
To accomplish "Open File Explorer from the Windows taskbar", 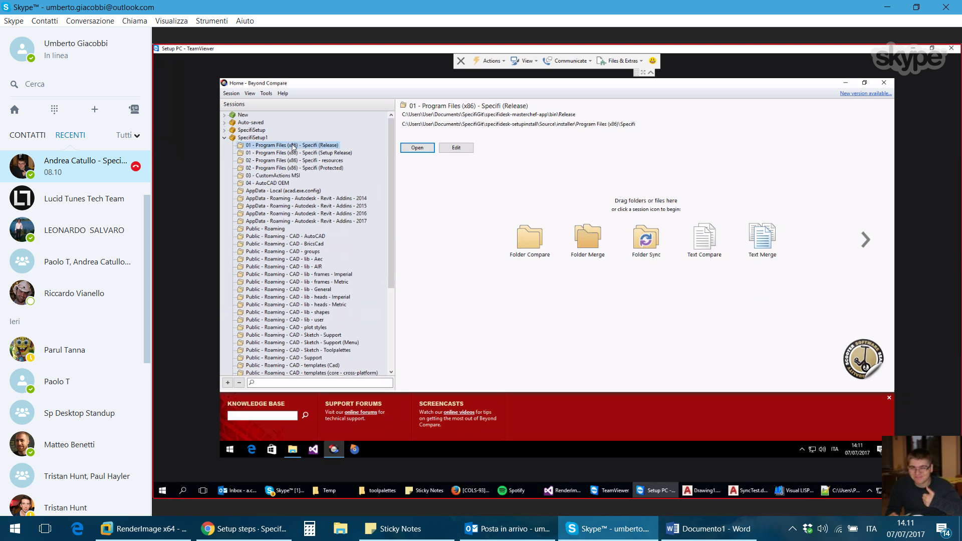I will click(340, 528).
